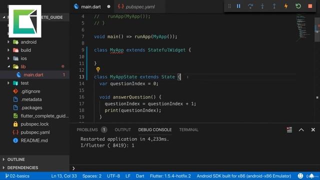Select the Android SDK emulator device entry
The image size is (320, 180).
pyautogui.click(x=244, y=176)
